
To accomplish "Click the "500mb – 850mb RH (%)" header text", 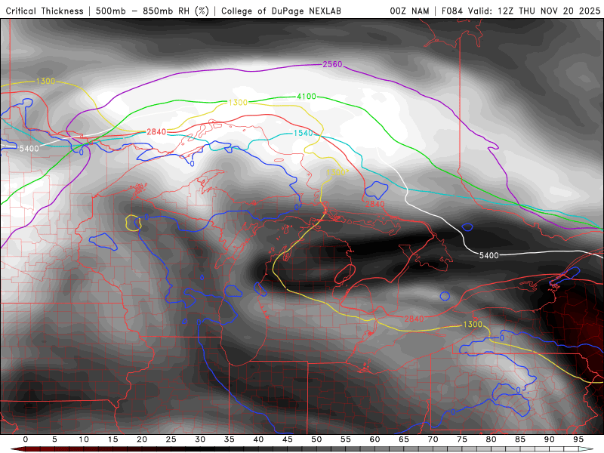I will [x=153, y=11].
